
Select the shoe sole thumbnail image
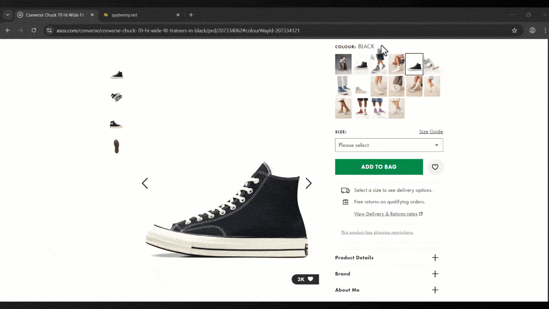(116, 146)
